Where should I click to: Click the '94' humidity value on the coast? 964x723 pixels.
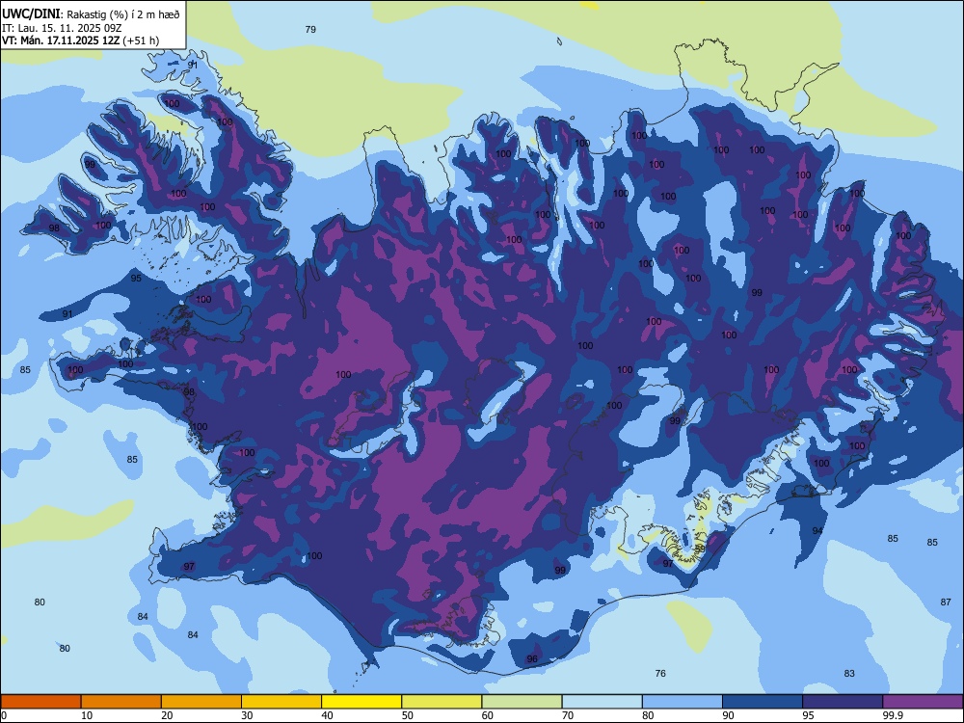click(817, 530)
